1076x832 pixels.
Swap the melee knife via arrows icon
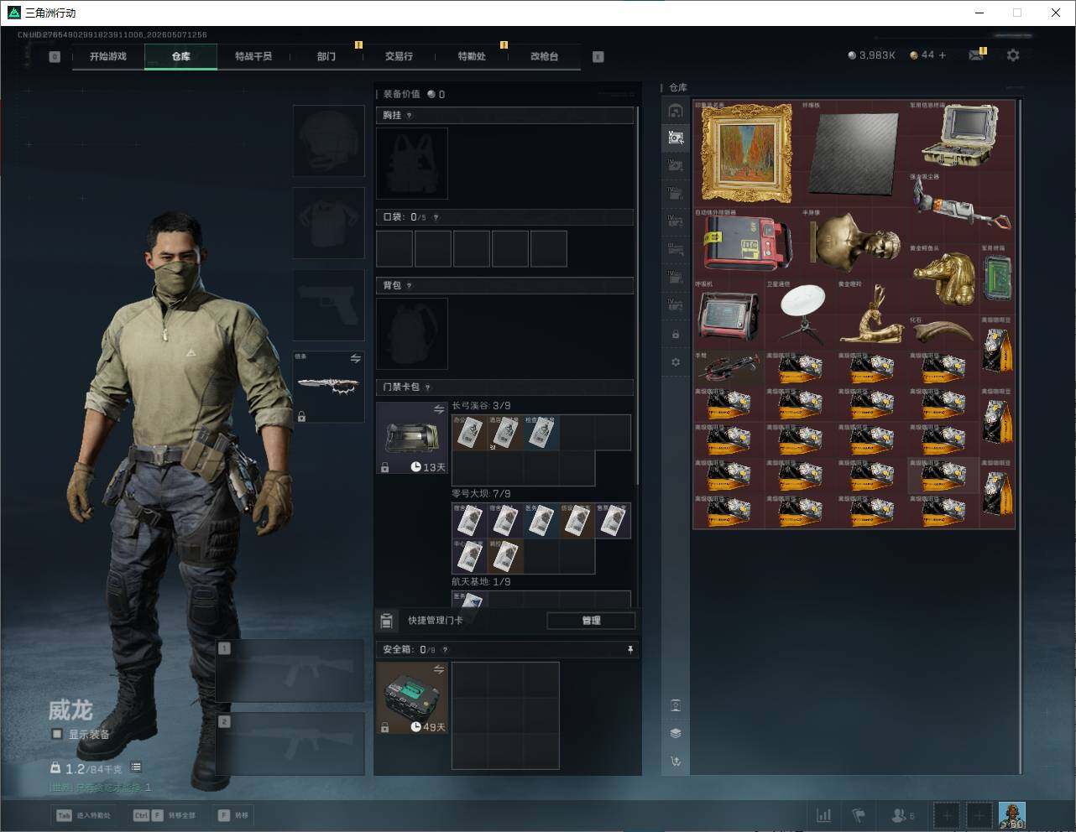[355, 358]
